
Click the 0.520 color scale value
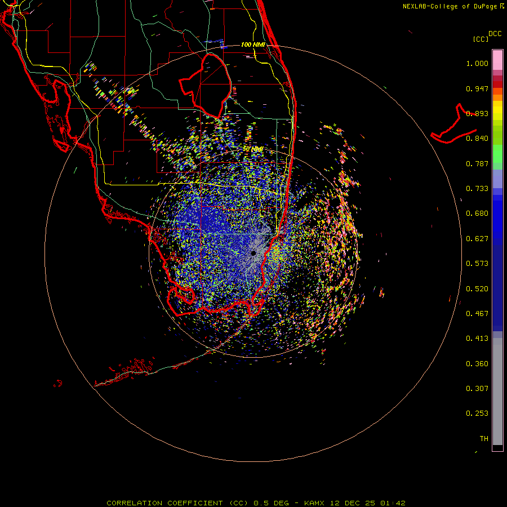pos(477,289)
